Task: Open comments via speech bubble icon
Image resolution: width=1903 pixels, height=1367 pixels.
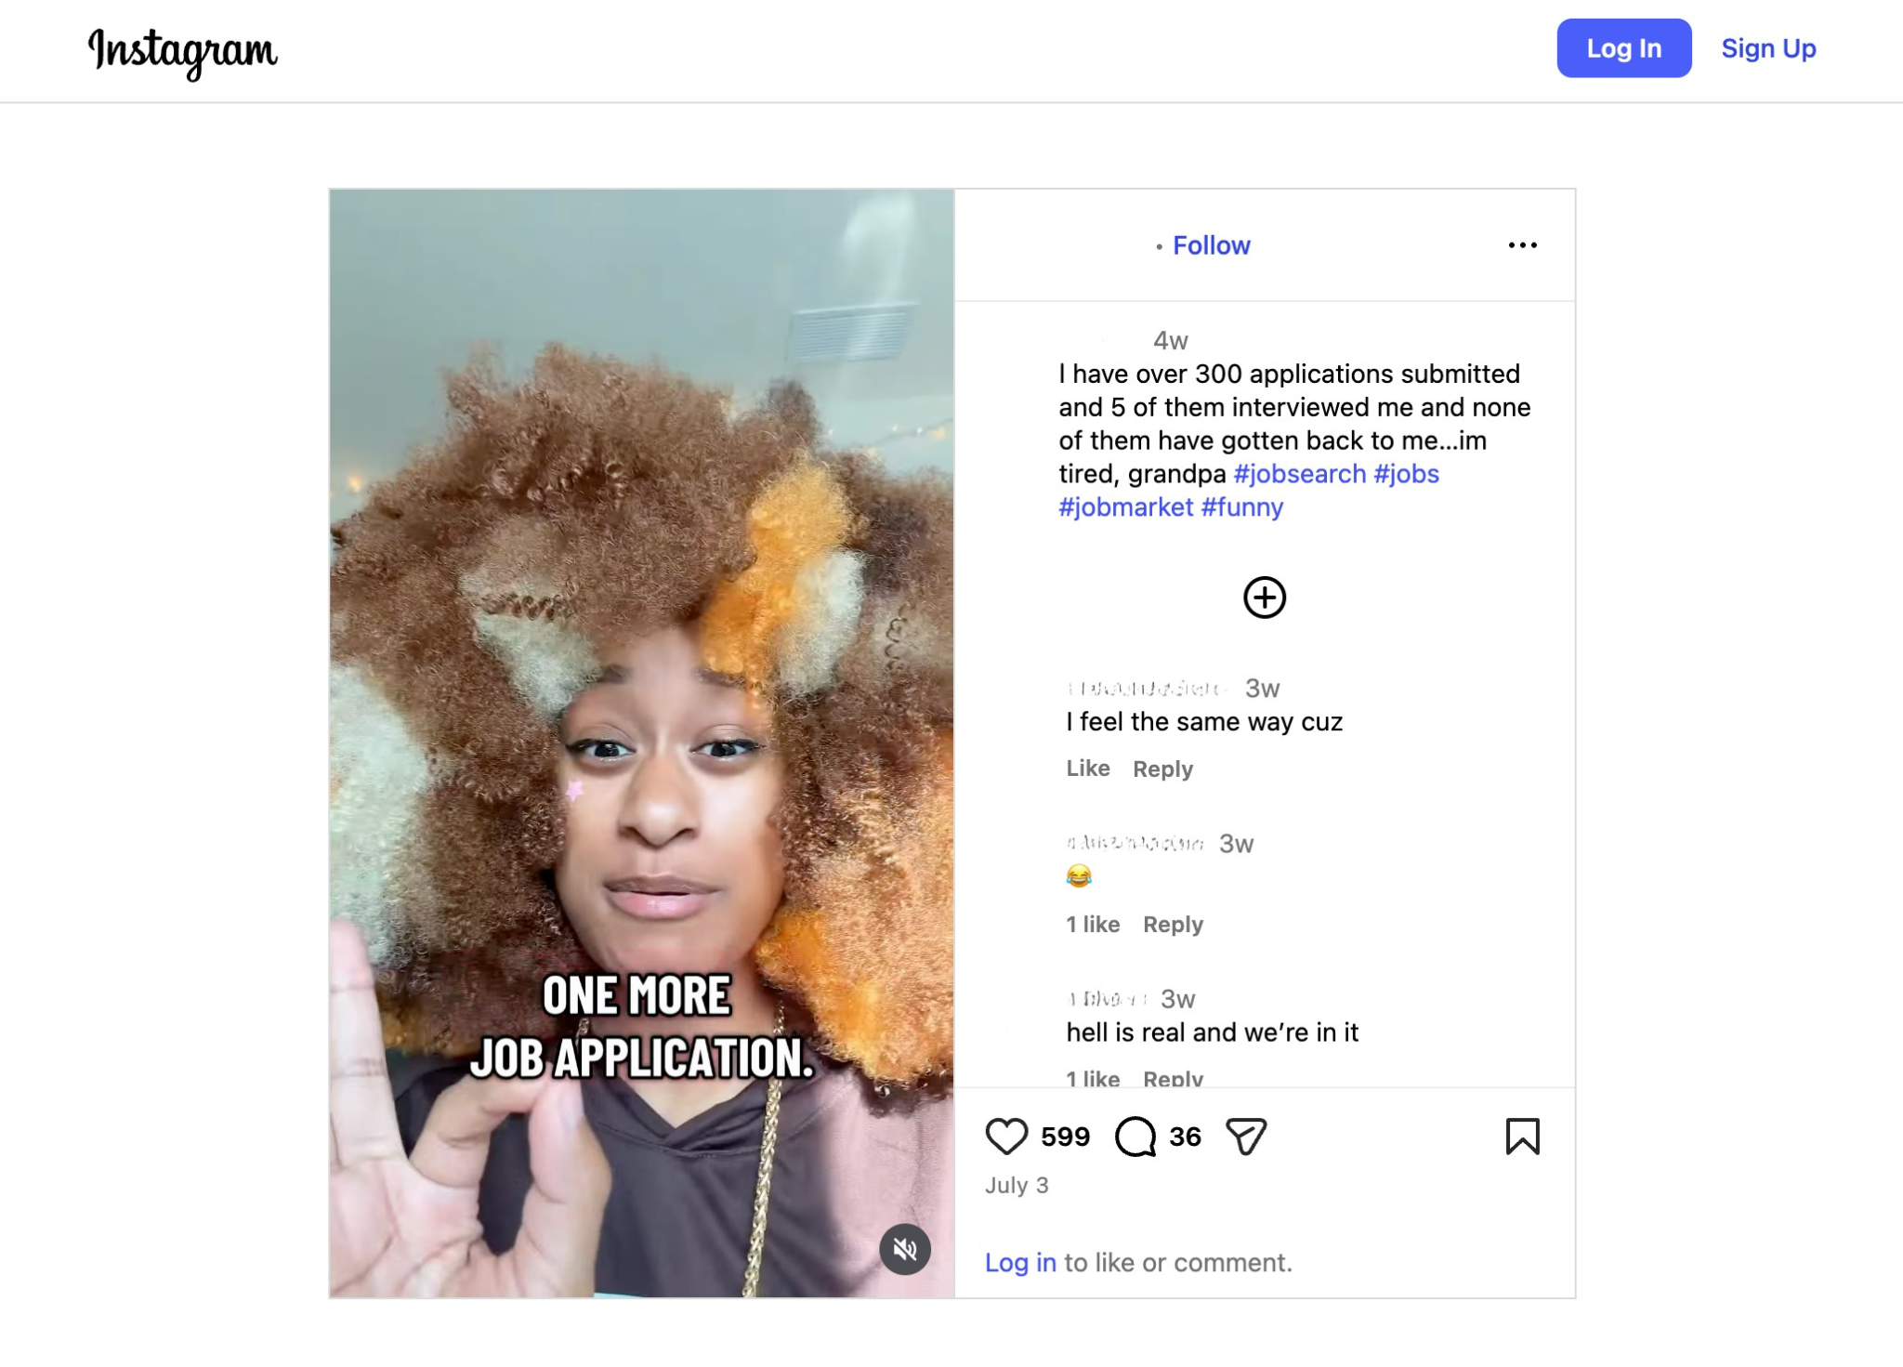Action: tap(1135, 1137)
